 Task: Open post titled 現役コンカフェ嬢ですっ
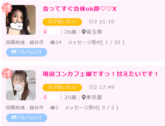101,74
